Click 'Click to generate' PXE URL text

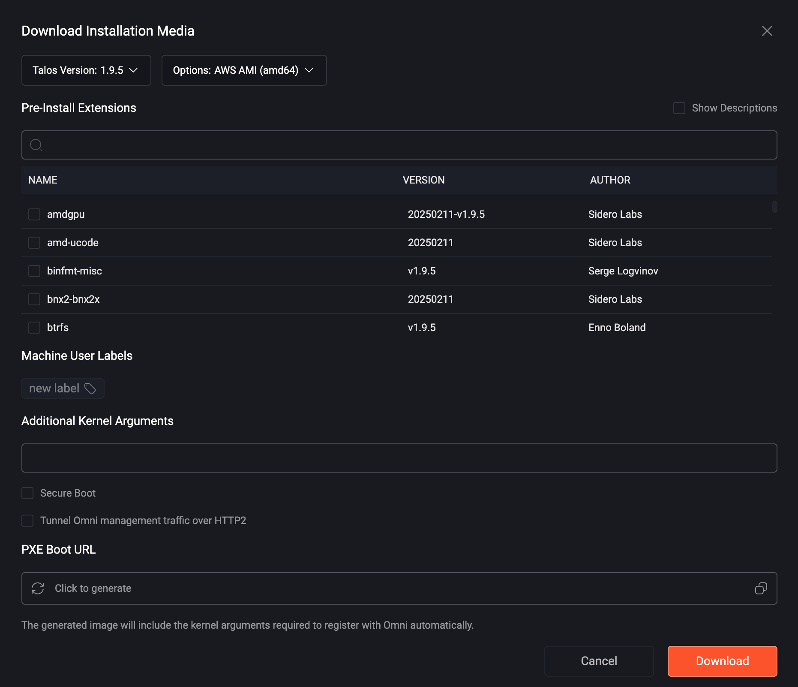(93, 588)
